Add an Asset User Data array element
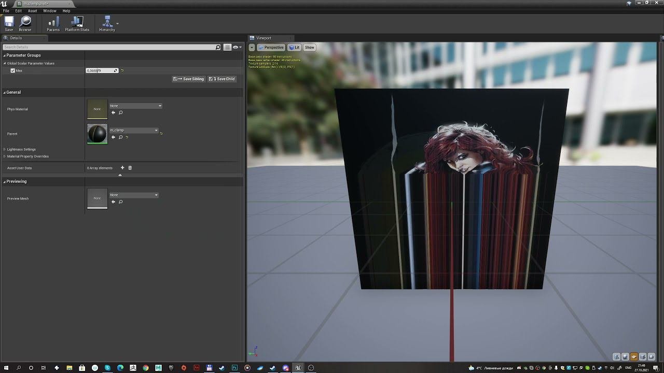 [x=122, y=168]
